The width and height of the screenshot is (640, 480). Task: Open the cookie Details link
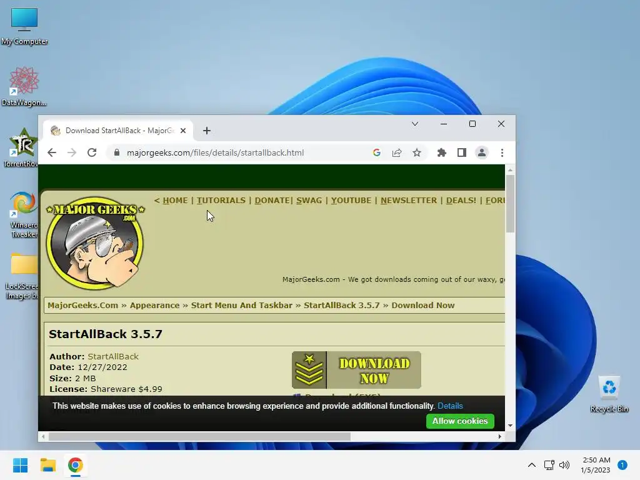click(450, 406)
